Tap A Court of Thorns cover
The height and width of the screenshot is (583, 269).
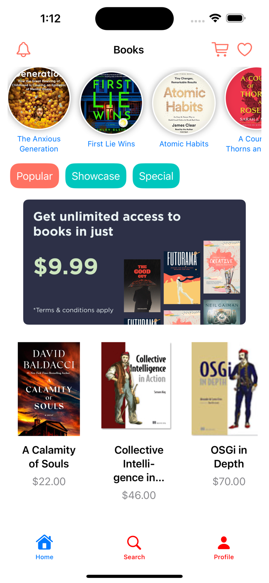(x=244, y=98)
